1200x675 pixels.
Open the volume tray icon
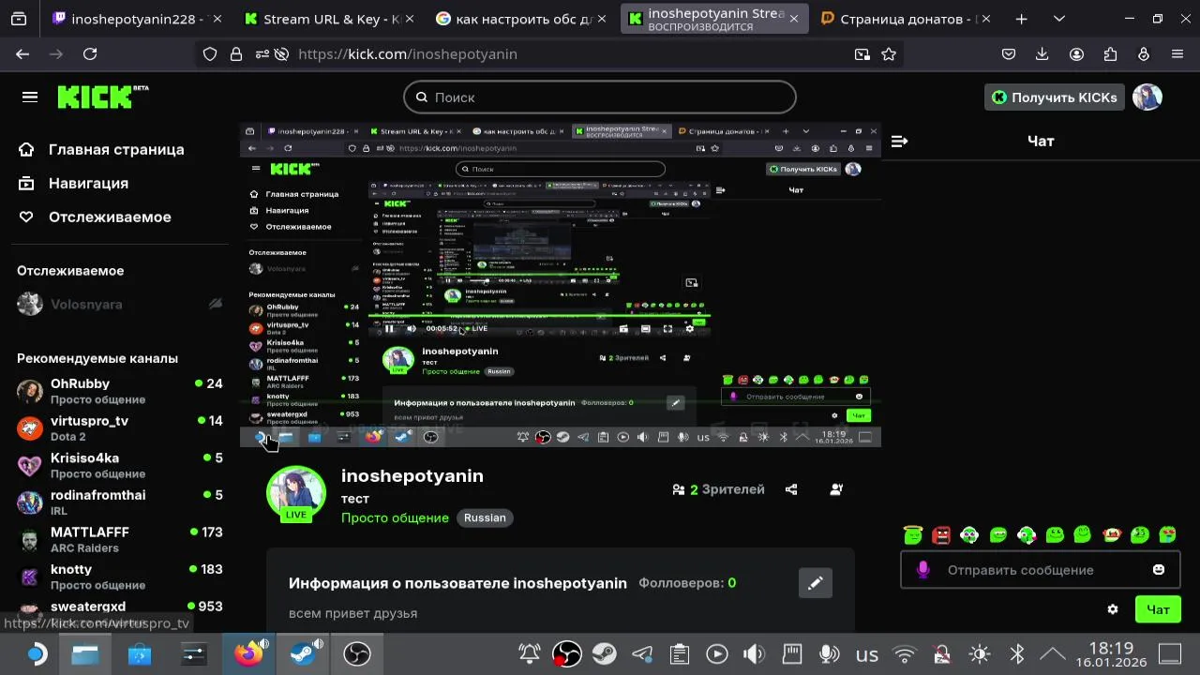point(754,653)
